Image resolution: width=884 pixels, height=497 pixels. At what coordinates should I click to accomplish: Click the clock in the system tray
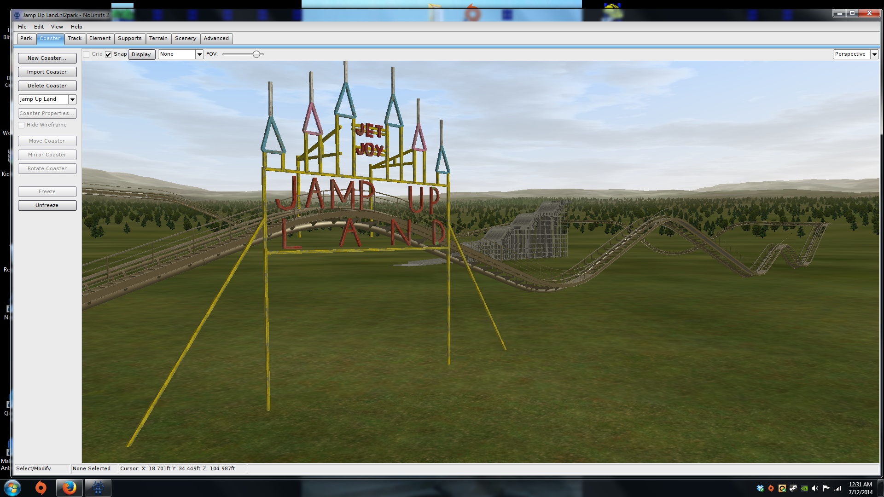coord(860,488)
